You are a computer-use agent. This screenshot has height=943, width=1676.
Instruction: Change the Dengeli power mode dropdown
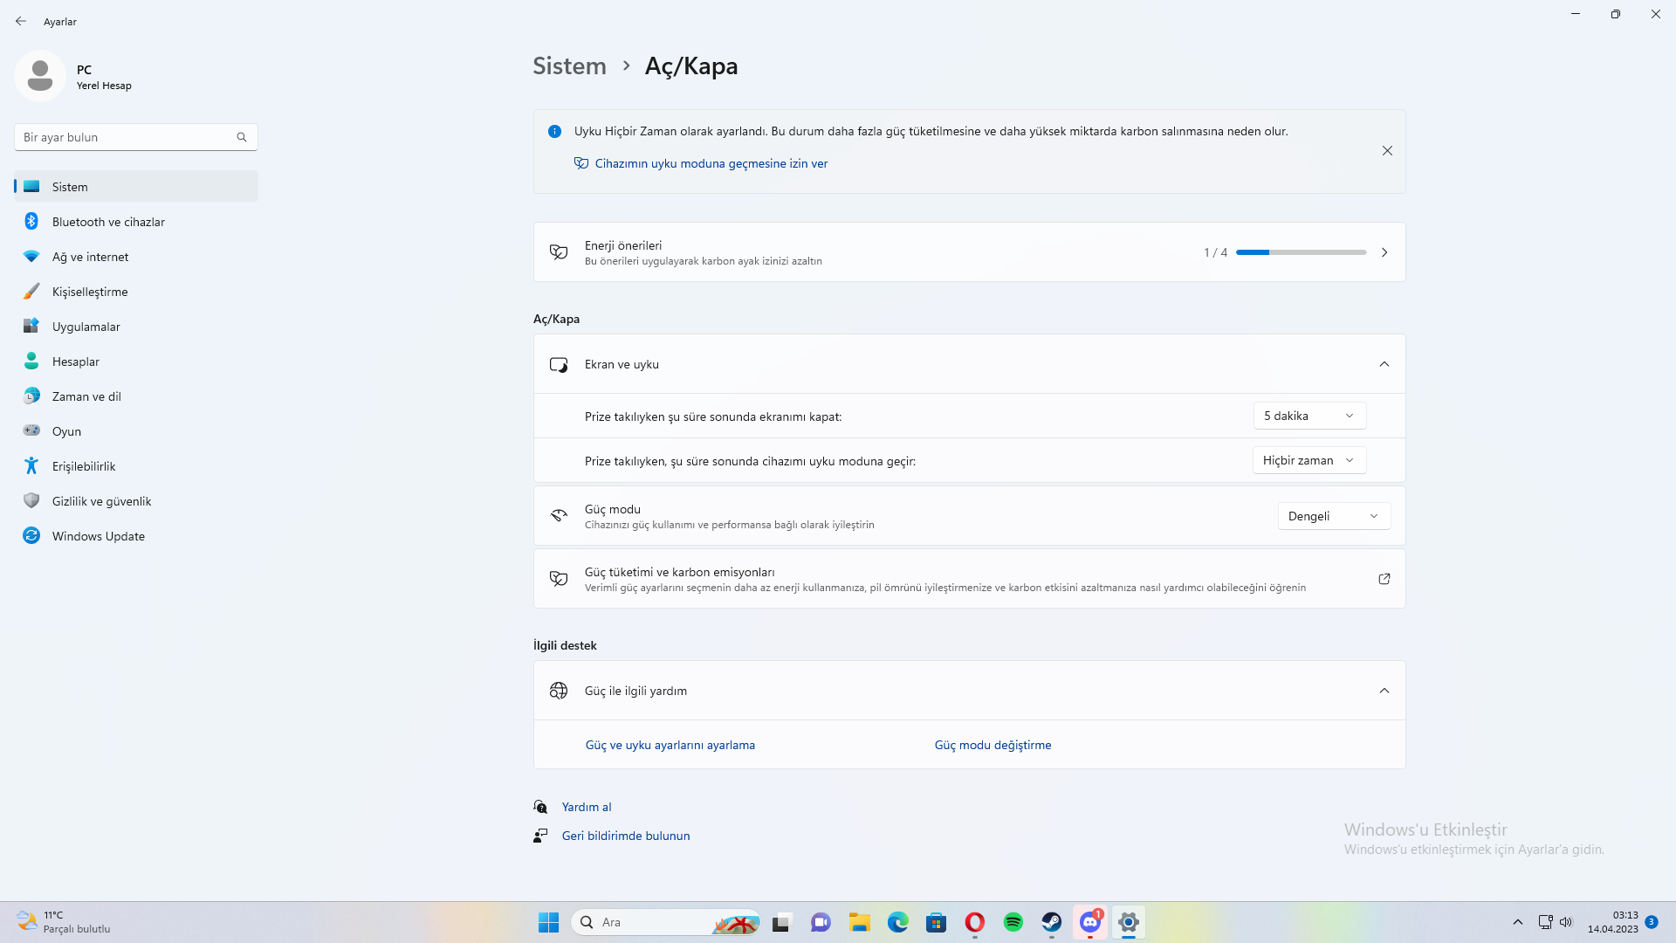1333,516
